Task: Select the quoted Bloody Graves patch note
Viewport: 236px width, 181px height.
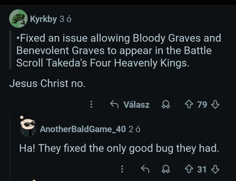Action: 118,51
